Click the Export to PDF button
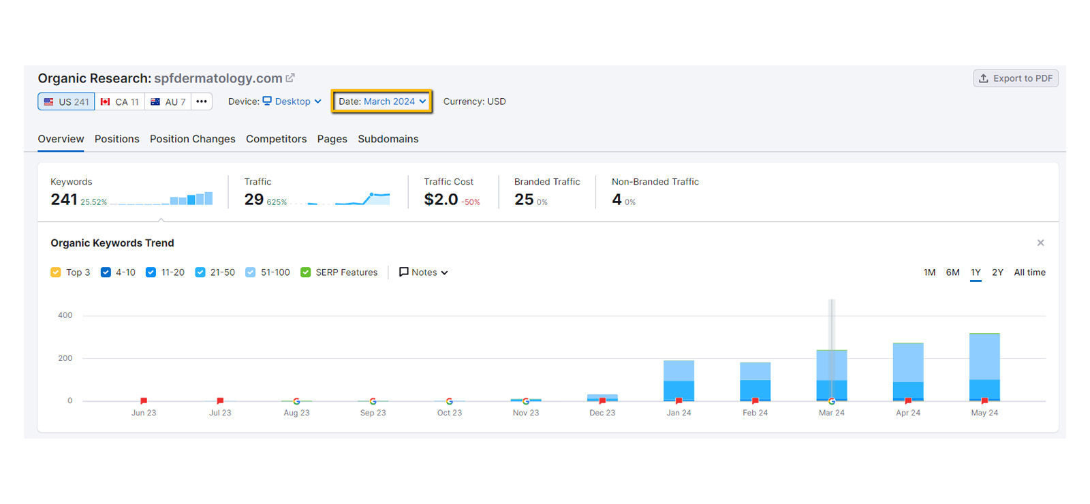This screenshot has height=504, width=1090. tap(1016, 78)
